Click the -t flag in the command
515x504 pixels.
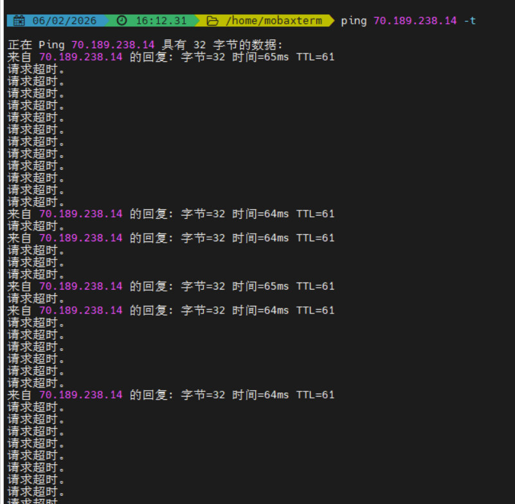coord(470,21)
